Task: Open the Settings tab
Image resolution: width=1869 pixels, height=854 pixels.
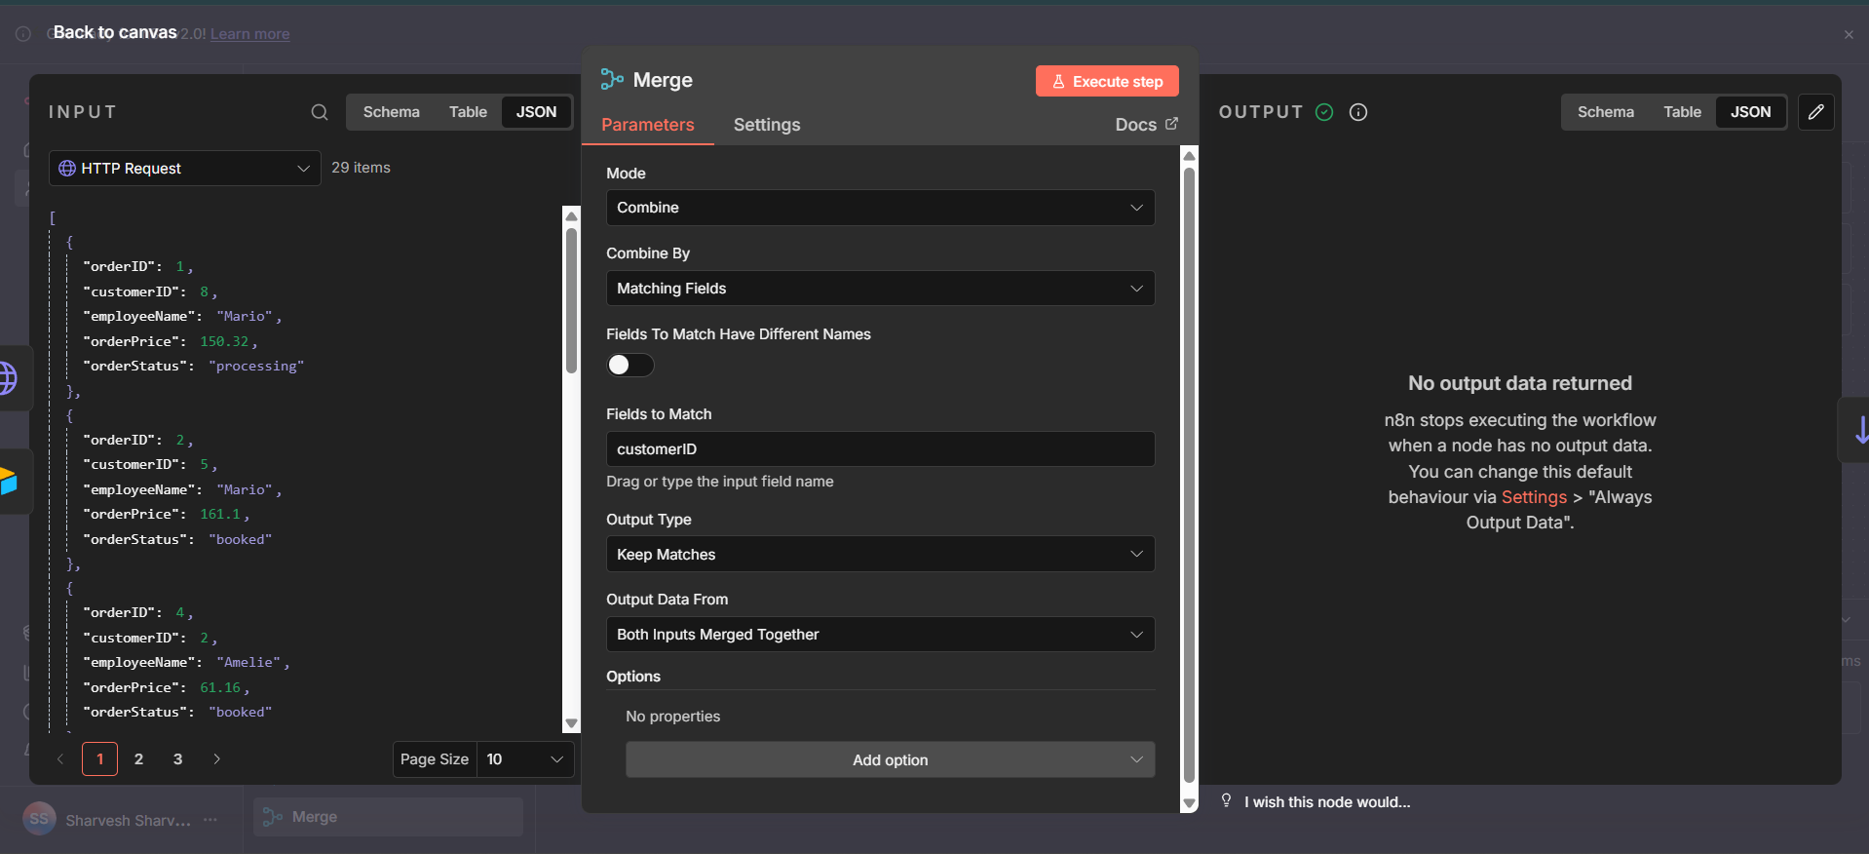Action: click(x=766, y=125)
